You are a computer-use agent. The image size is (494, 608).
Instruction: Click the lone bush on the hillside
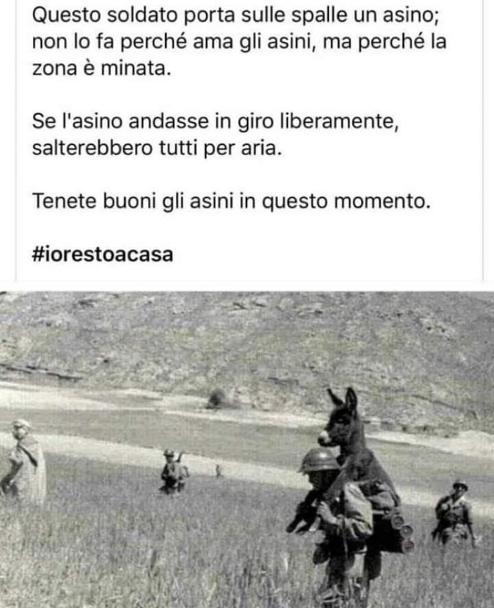point(216,399)
